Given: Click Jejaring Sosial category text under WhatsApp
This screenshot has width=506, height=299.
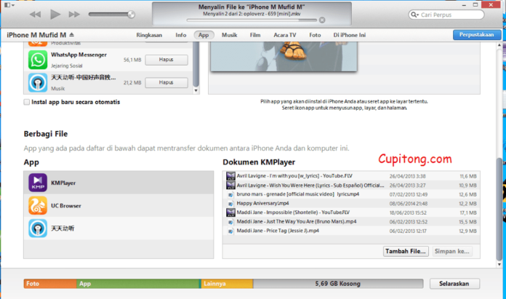Looking at the screenshot, I should click(67, 66).
